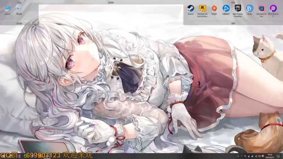The width and height of the screenshot is (283, 159).
Task: Click the blue checkmark tray icon
Action: [x=252, y=156]
